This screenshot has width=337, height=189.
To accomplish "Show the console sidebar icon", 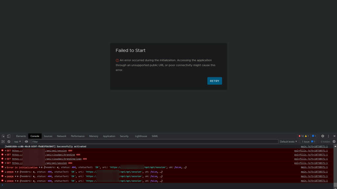I will [x=3, y=142].
